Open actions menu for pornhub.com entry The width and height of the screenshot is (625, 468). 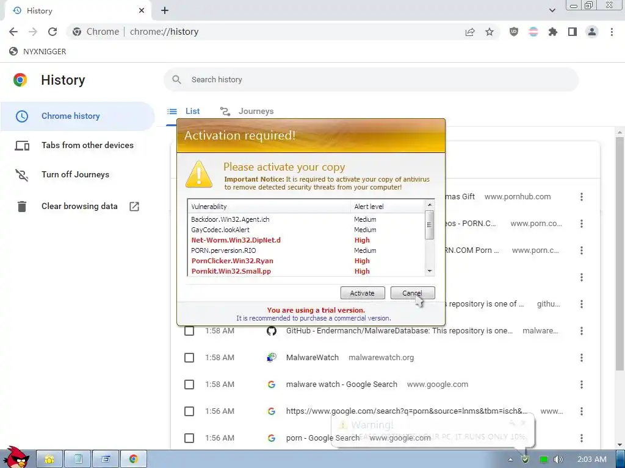582,197
